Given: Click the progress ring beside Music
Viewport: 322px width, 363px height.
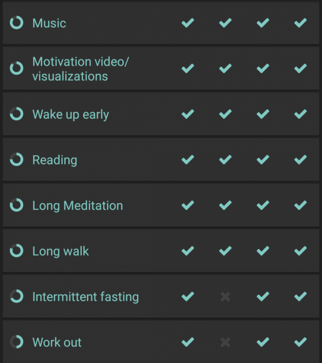Looking at the screenshot, I should point(16,23).
